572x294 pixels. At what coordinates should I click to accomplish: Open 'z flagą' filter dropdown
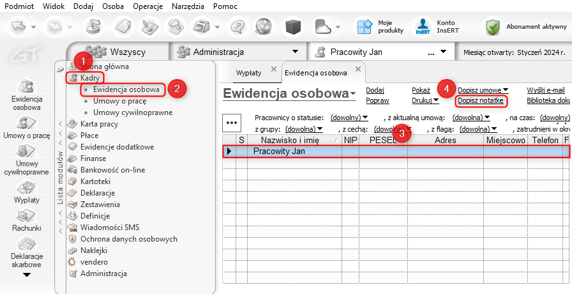(478, 129)
